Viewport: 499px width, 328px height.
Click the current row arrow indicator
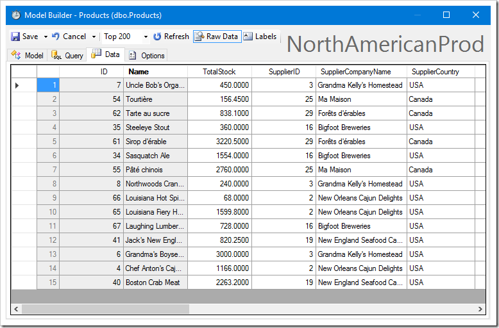coord(17,85)
